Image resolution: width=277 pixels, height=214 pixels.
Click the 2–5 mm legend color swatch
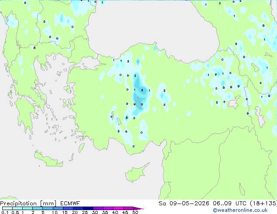coord(38,208)
